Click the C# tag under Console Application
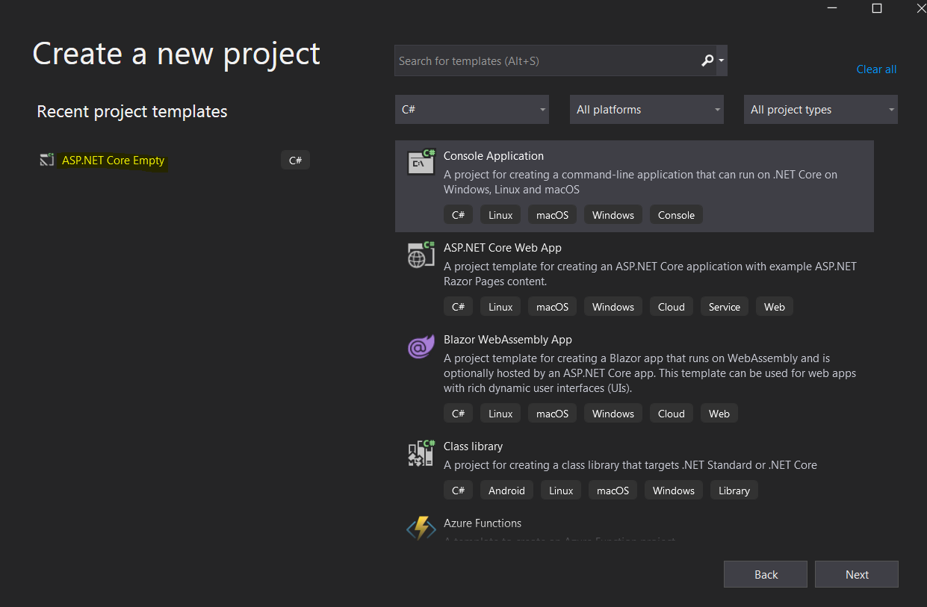Screen dimensions: 927x607 [x=458, y=215]
